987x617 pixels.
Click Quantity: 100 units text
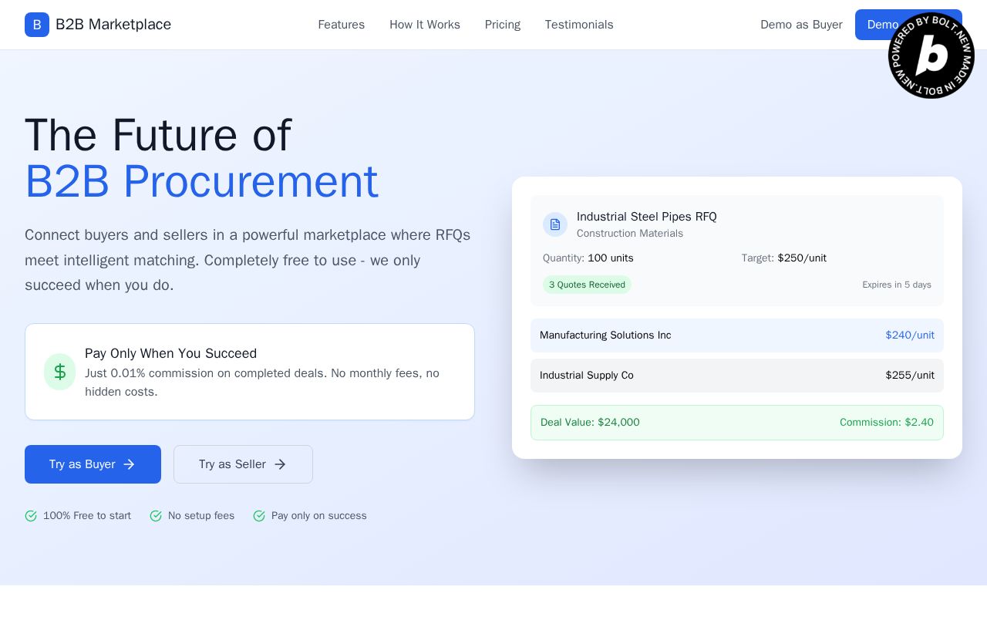coord(588,258)
